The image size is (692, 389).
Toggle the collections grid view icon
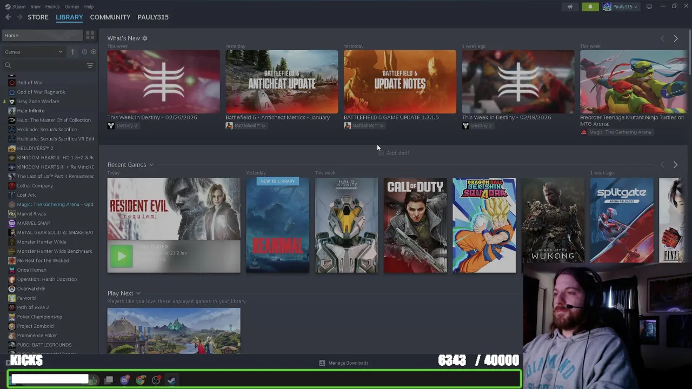coord(90,35)
